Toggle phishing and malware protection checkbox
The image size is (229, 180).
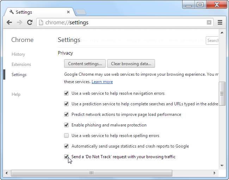coord(67,125)
